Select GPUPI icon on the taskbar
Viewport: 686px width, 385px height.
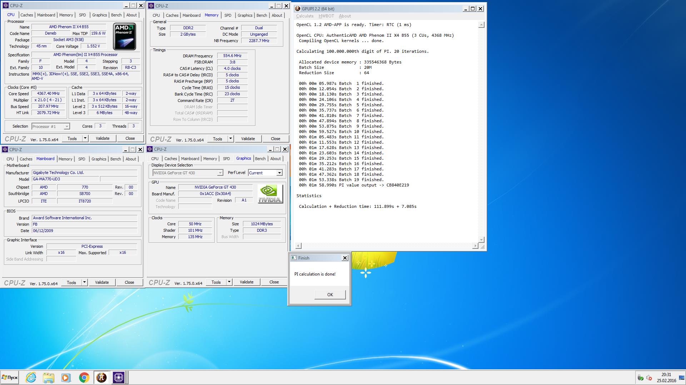101,378
